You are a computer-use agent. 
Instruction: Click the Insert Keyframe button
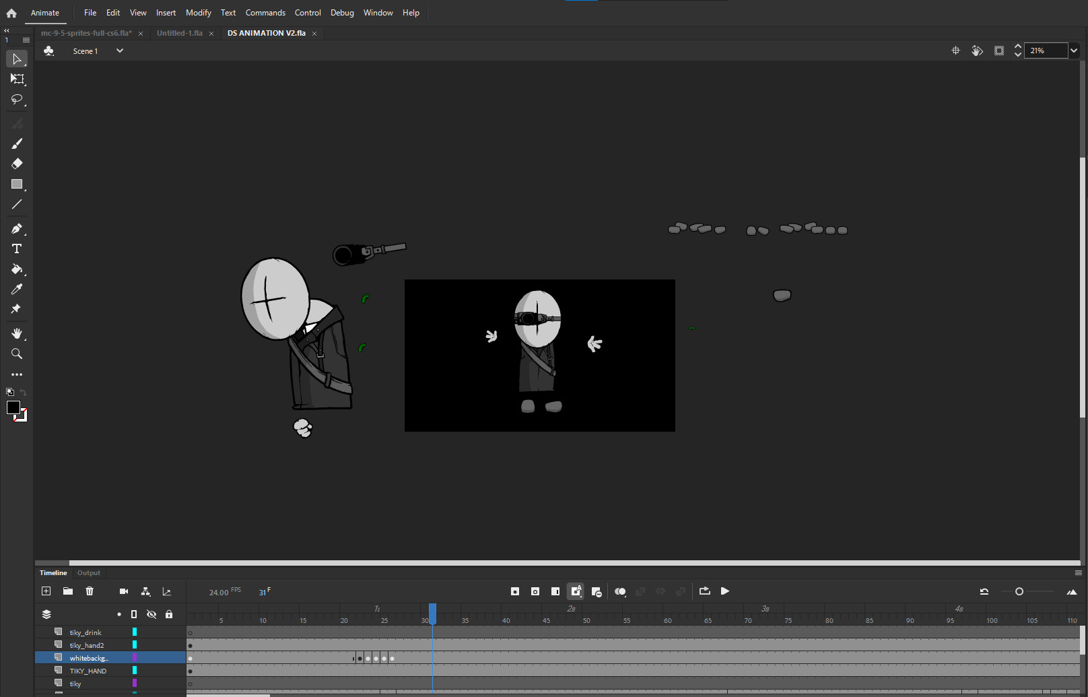tap(515, 591)
